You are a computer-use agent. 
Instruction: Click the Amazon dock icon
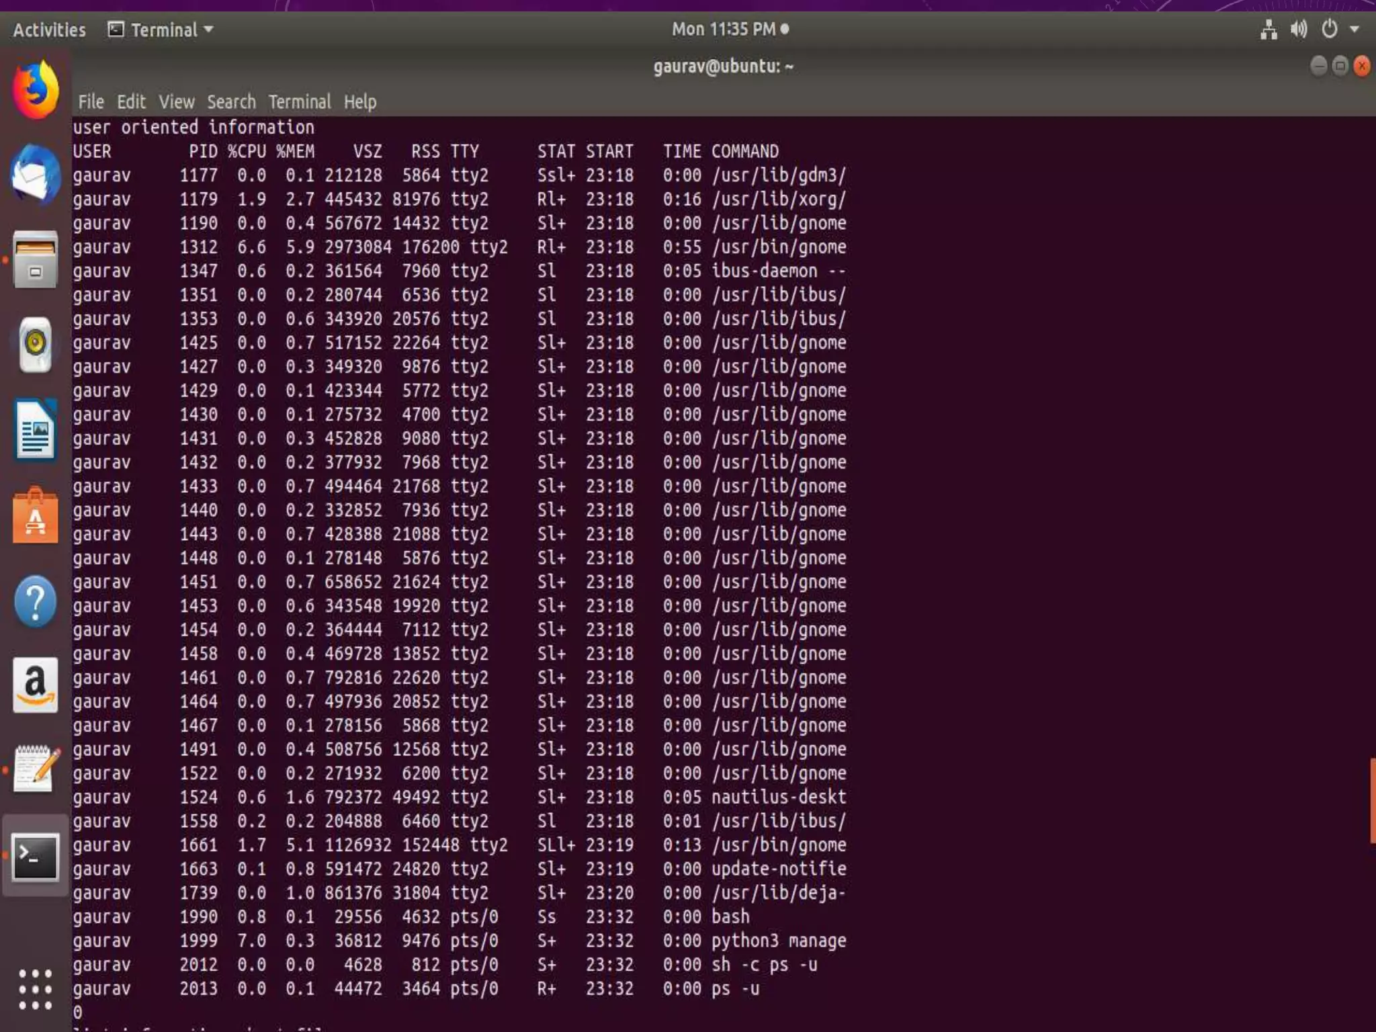click(36, 685)
